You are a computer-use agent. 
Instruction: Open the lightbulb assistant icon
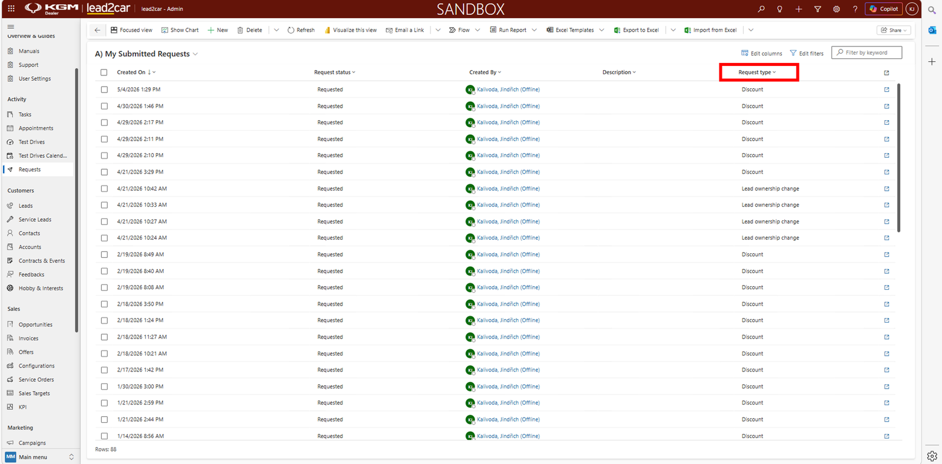point(780,9)
